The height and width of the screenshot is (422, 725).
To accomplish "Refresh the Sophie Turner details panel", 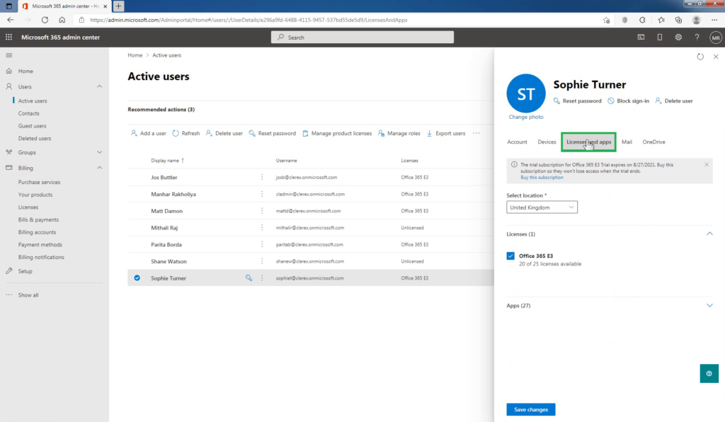I will [700, 57].
